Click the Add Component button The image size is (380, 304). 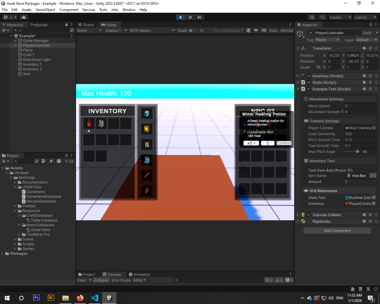coord(337,230)
